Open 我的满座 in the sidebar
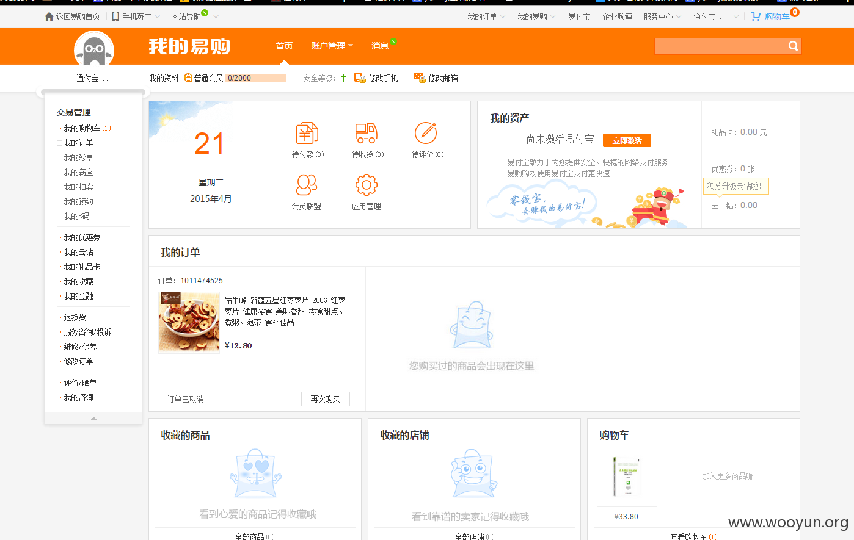The width and height of the screenshot is (854, 540). click(x=79, y=172)
